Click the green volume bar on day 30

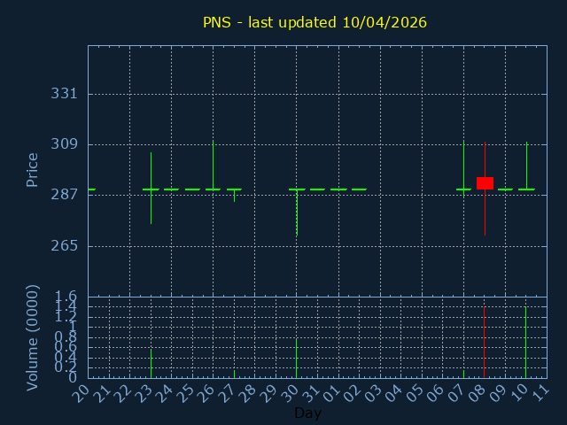click(296, 359)
